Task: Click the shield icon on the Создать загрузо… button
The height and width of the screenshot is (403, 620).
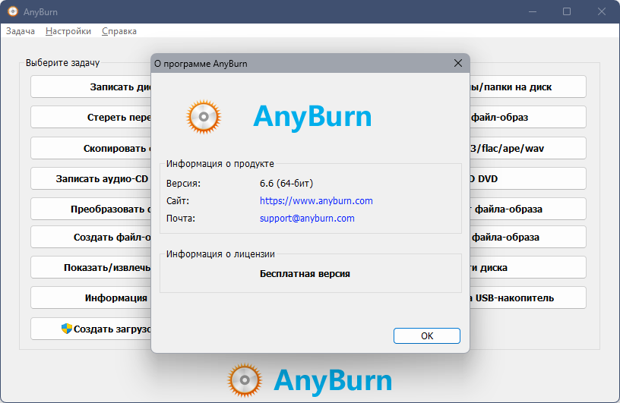Action: [x=67, y=329]
